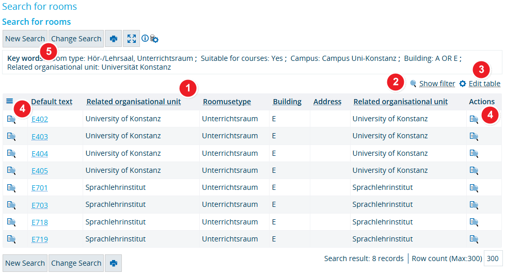Click the 'Search result: 8 records' text
This screenshot has height=275, width=505.
(364, 258)
